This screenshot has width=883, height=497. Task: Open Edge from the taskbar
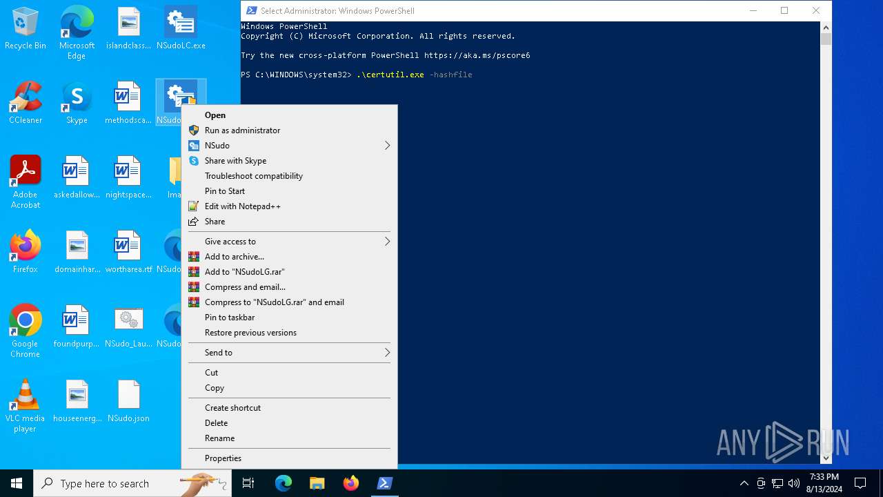[x=284, y=483]
